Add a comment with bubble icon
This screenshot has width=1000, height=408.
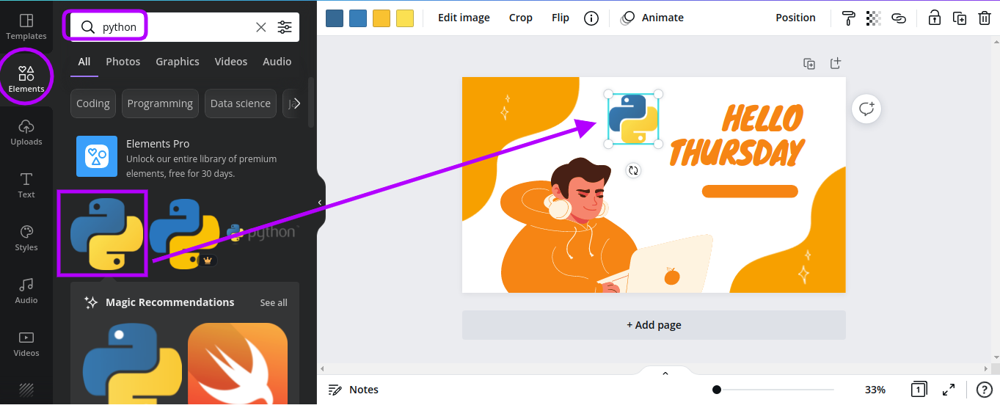(866, 109)
